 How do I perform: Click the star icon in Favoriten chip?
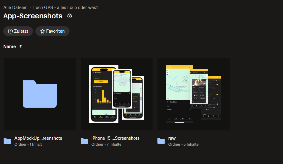[42, 31]
